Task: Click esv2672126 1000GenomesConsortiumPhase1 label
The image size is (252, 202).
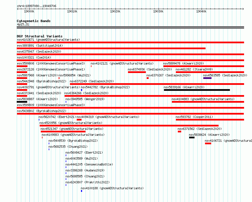Action: (51, 69)
